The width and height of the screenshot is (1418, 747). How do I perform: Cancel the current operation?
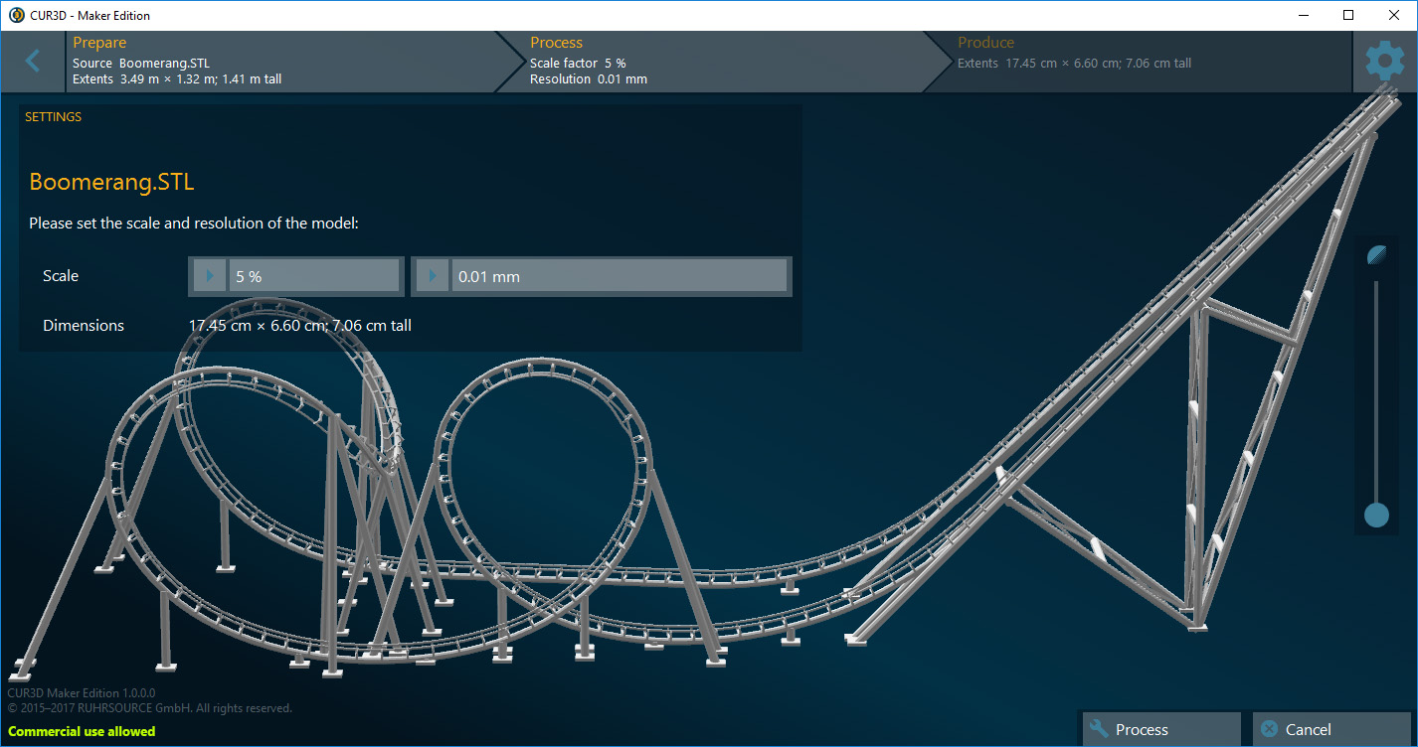(1331, 728)
